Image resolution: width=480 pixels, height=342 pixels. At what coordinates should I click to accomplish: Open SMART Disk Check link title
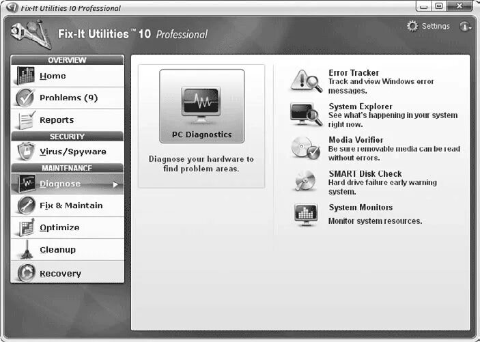365,173
